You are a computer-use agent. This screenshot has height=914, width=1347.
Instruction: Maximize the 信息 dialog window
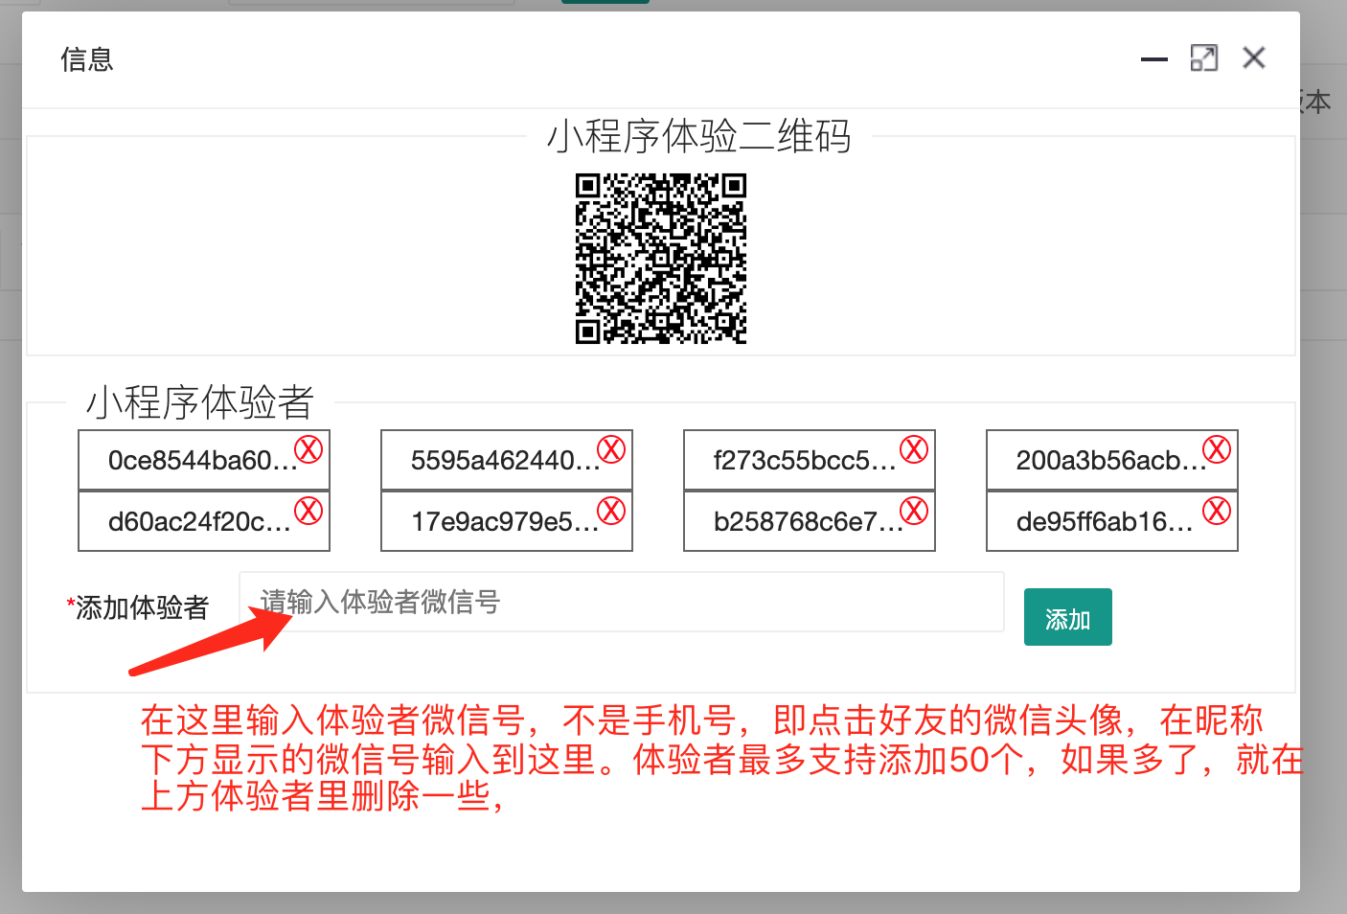pos(1204,58)
